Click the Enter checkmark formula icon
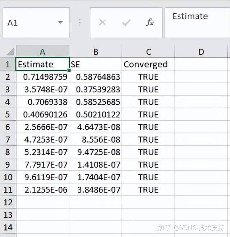Image resolution: width=230 pixels, height=237 pixels. (126, 23)
